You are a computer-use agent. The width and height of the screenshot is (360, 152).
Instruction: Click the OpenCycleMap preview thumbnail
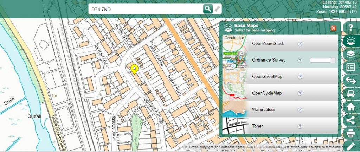point(235,93)
